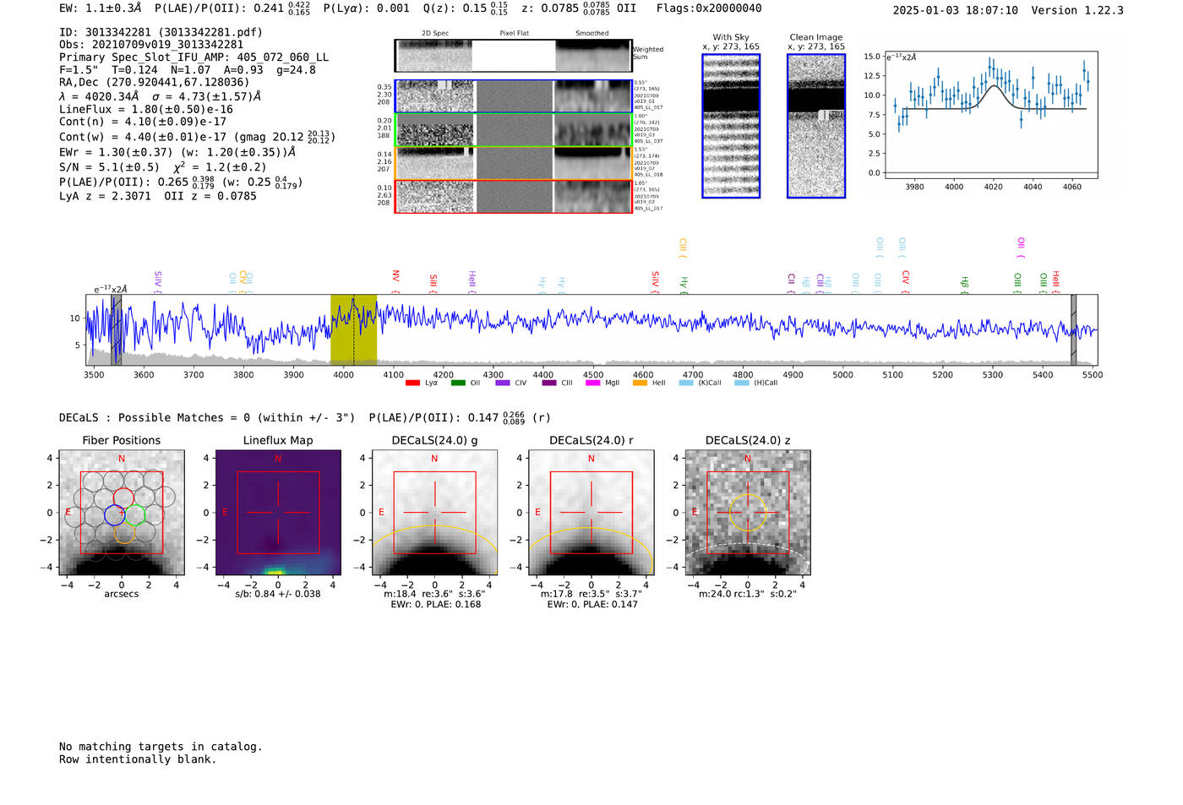Open the DECaLS(24.0) z cutout

747,513
